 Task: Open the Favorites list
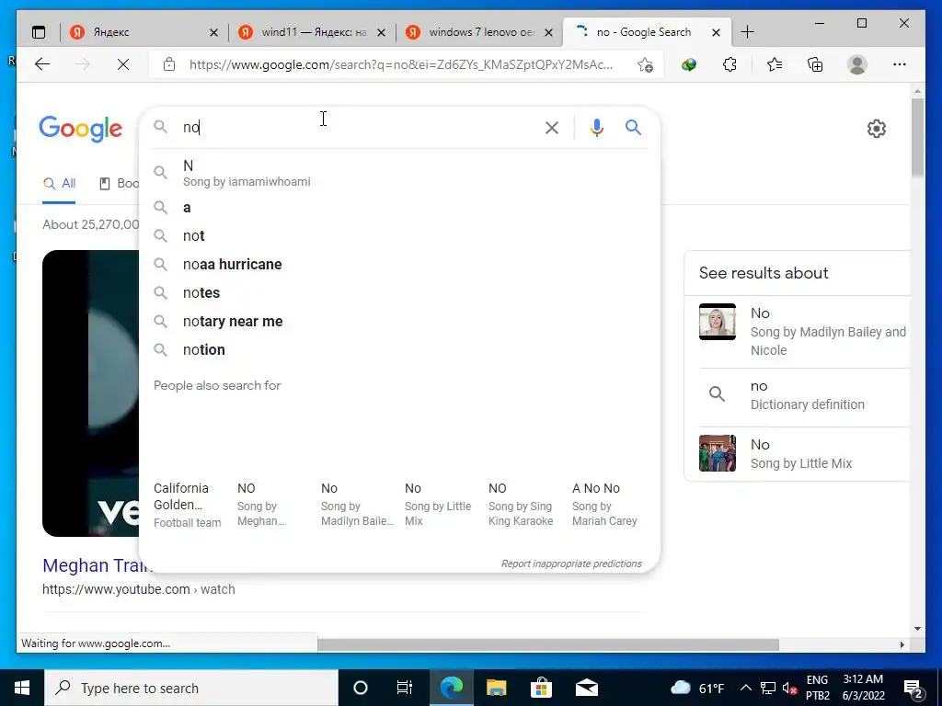775,64
